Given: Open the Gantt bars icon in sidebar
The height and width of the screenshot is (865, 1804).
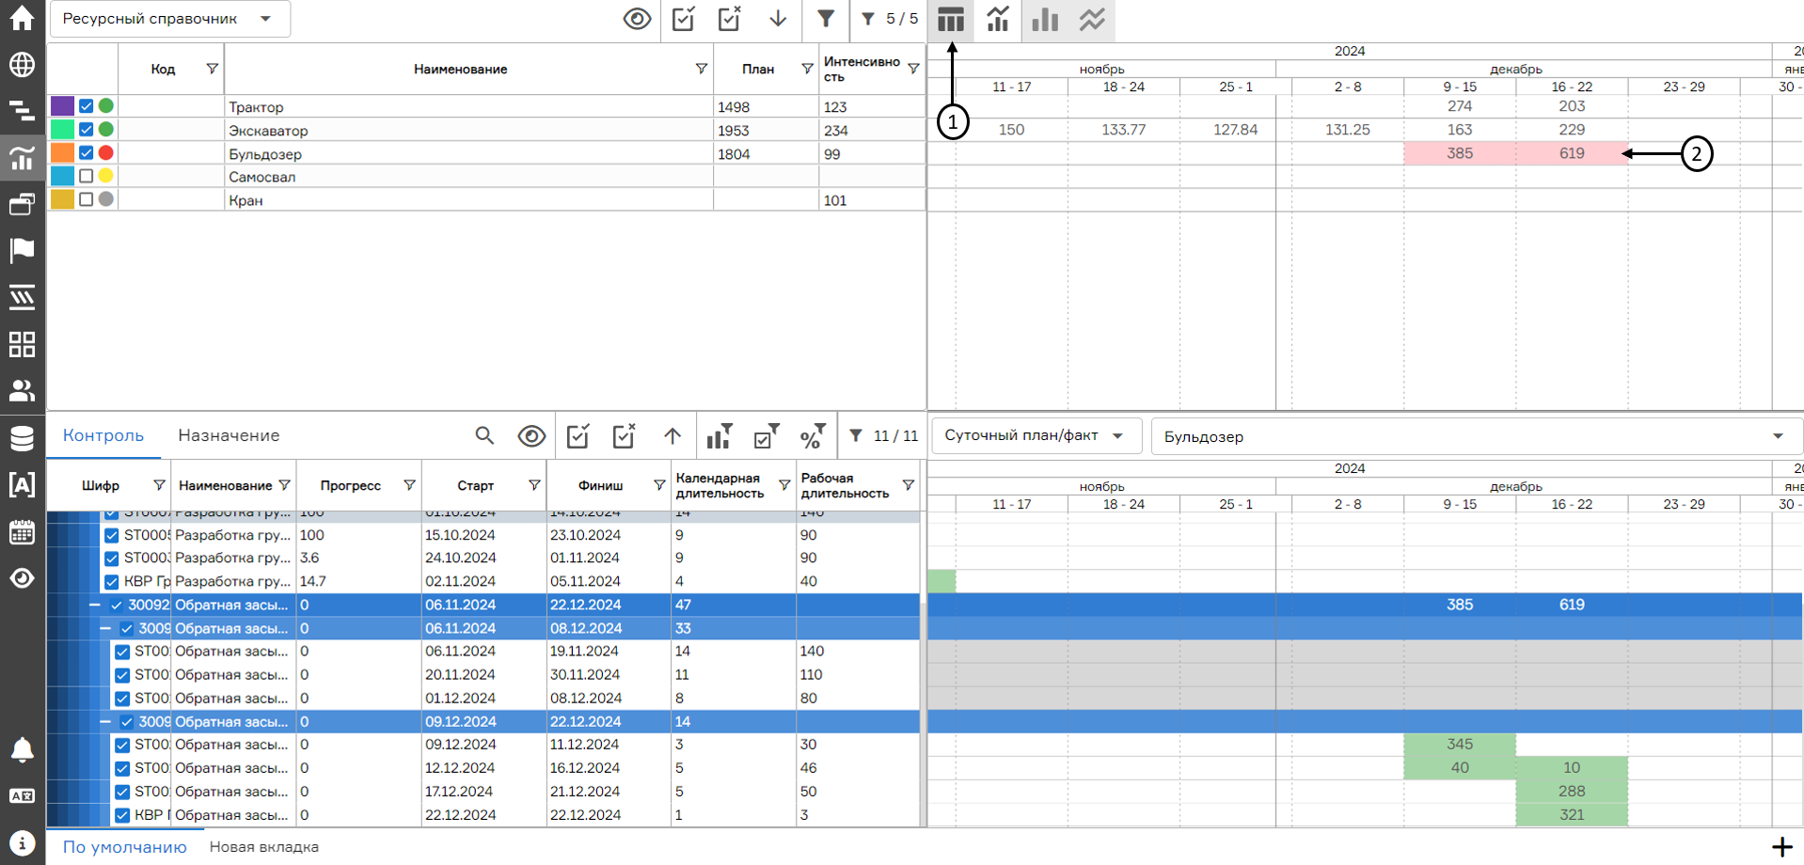Looking at the screenshot, I should 23,111.
